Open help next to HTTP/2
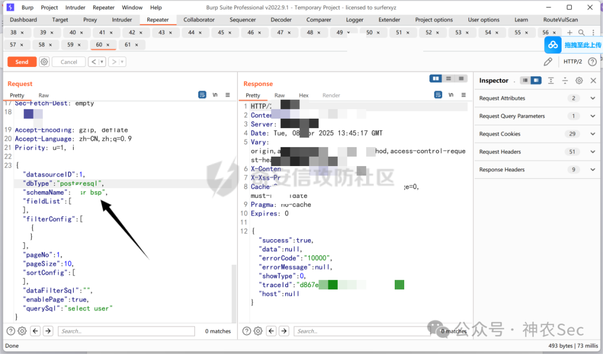Image resolution: width=603 pixels, height=354 pixels. pos(592,61)
